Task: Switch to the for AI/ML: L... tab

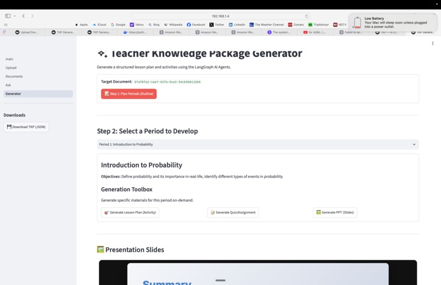Action: pos(315,32)
